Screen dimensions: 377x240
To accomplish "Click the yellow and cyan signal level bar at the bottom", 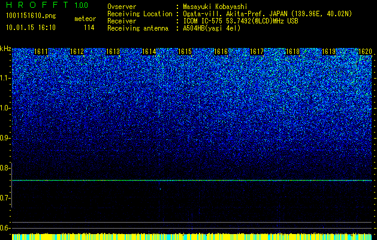I will pos(192,236).
